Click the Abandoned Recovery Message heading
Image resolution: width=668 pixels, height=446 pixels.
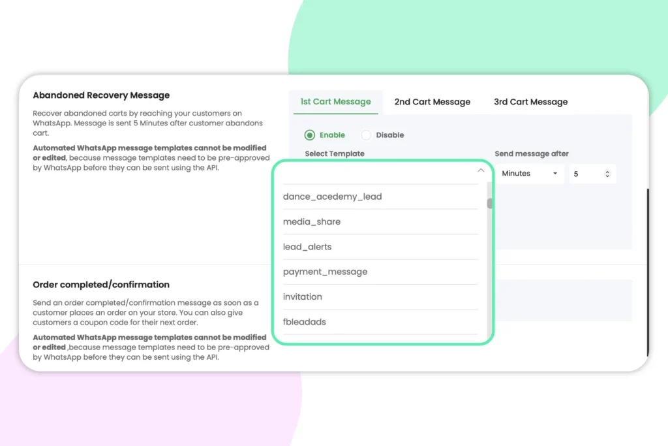coord(101,95)
